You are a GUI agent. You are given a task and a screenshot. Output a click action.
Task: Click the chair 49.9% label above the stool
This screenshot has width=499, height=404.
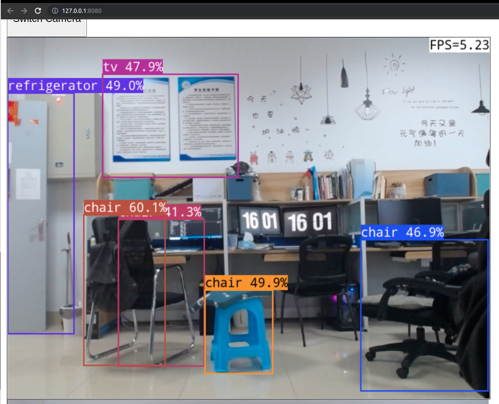point(247,283)
